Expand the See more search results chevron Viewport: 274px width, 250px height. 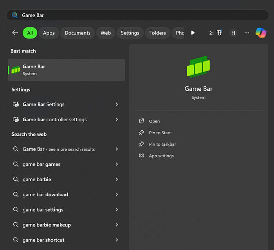click(x=117, y=149)
